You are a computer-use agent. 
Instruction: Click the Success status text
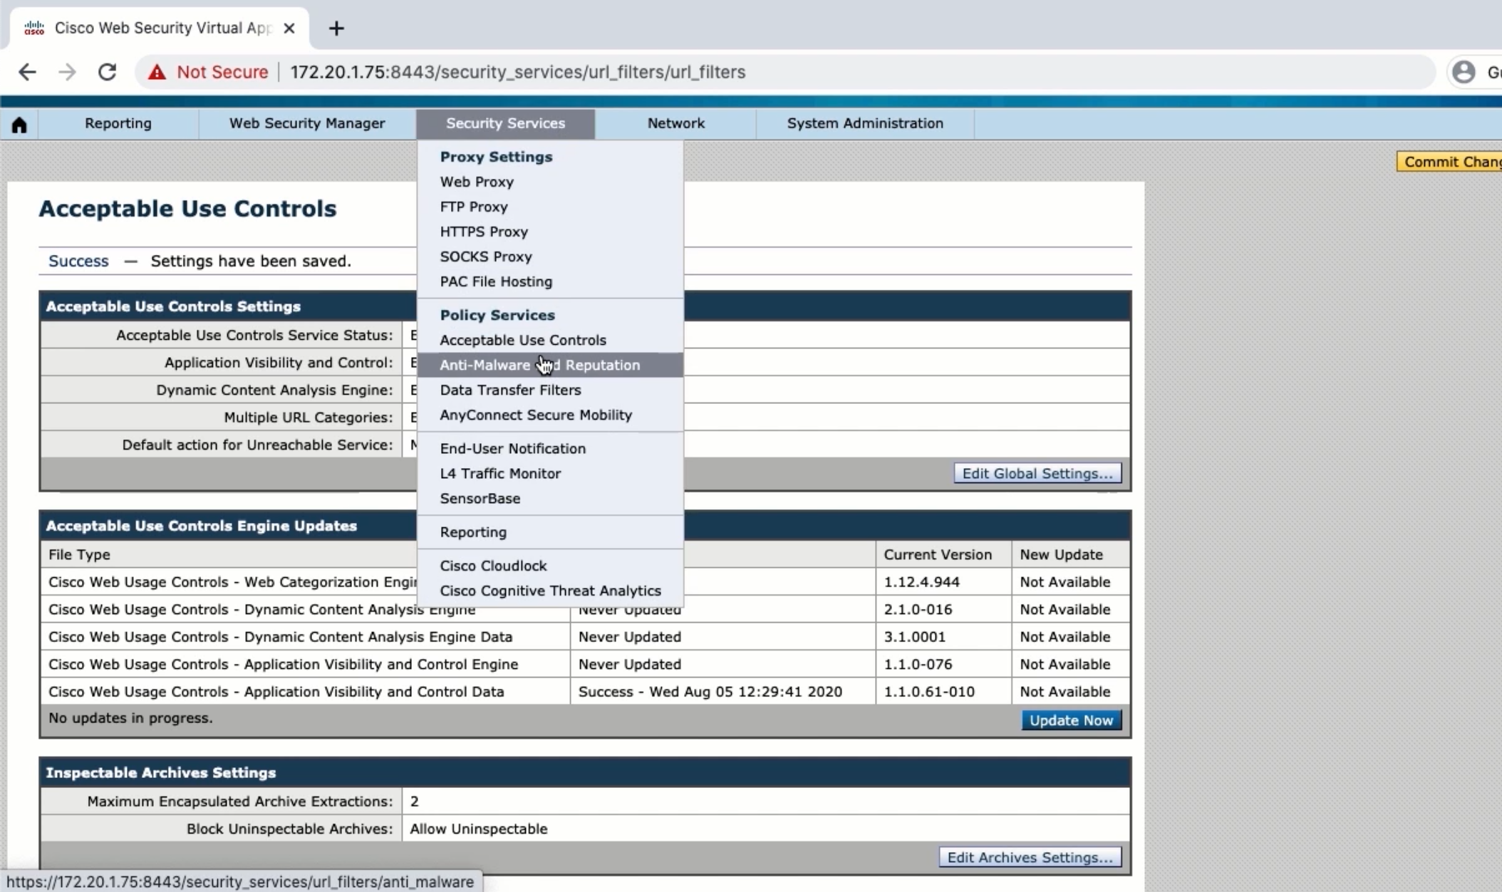pos(78,261)
